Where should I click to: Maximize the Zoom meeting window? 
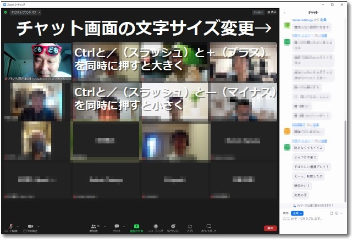tap(332, 4)
